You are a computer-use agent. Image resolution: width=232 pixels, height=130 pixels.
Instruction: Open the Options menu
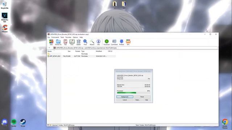coord(75,37)
